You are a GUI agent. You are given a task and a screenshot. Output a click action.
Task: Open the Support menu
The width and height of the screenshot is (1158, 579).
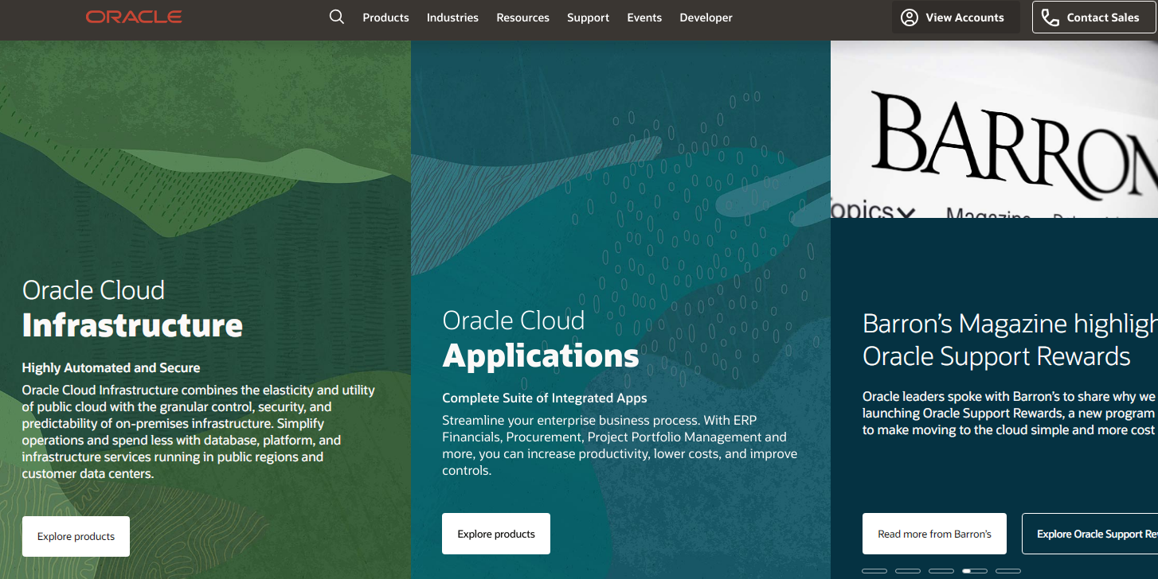[x=588, y=17]
